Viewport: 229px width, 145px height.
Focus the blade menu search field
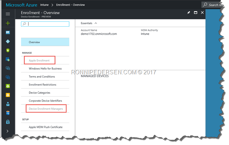pyautogui.click(x=45, y=24)
